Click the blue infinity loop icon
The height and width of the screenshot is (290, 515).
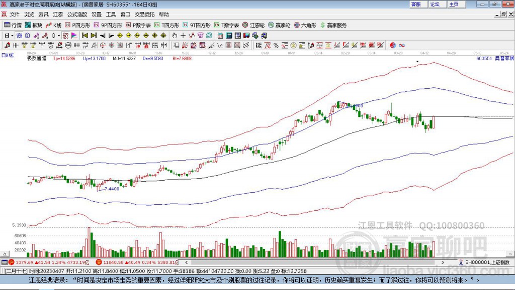click(402, 46)
